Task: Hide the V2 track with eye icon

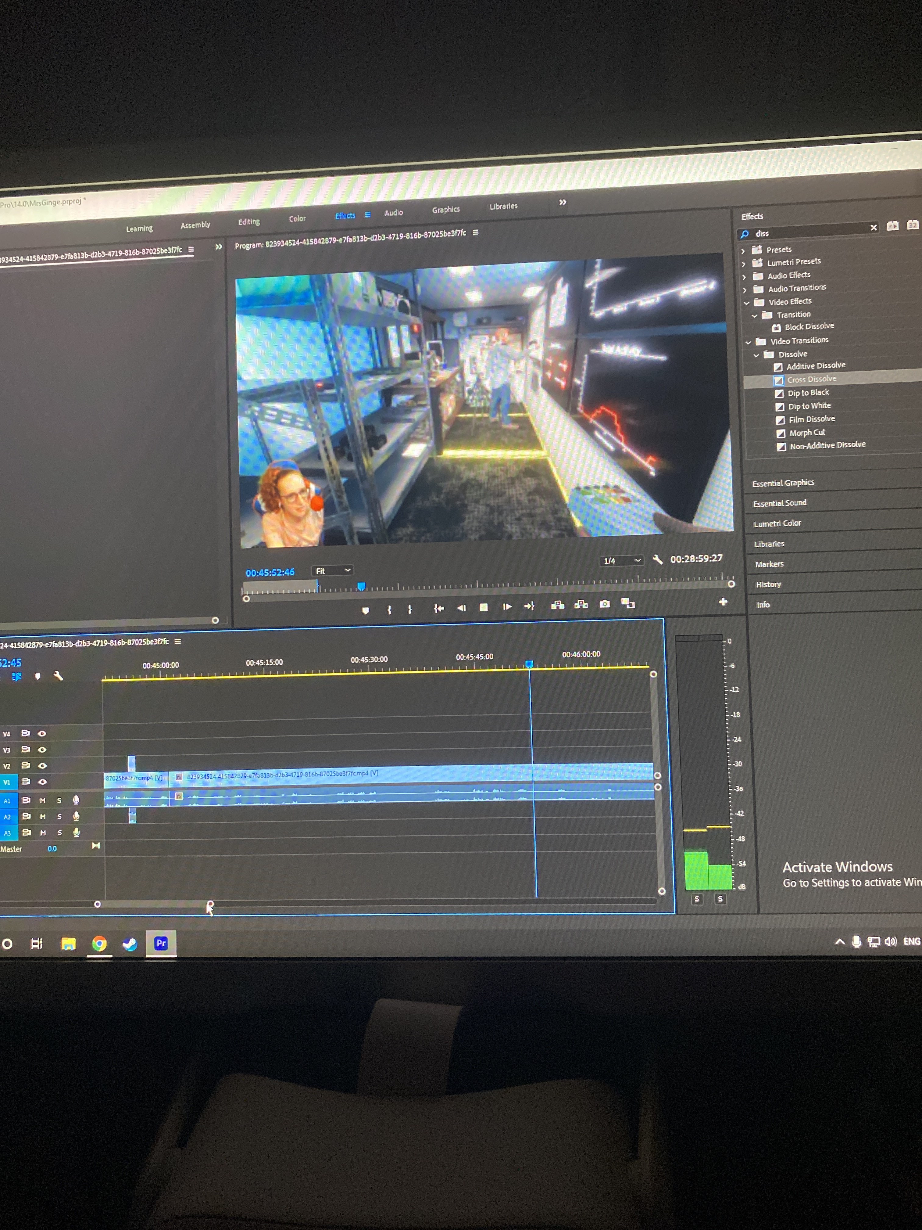Action: click(x=42, y=766)
